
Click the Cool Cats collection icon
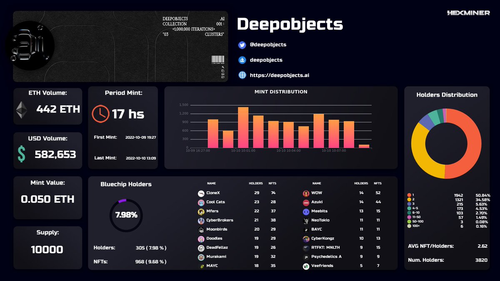(x=201, y=203)
